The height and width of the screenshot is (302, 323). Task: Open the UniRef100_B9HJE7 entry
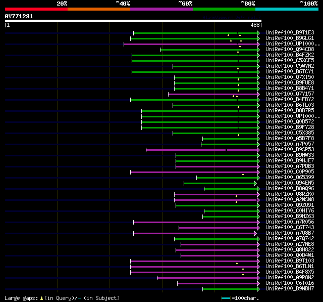290,161
